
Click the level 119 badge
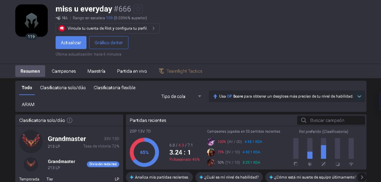pos(31,37)
